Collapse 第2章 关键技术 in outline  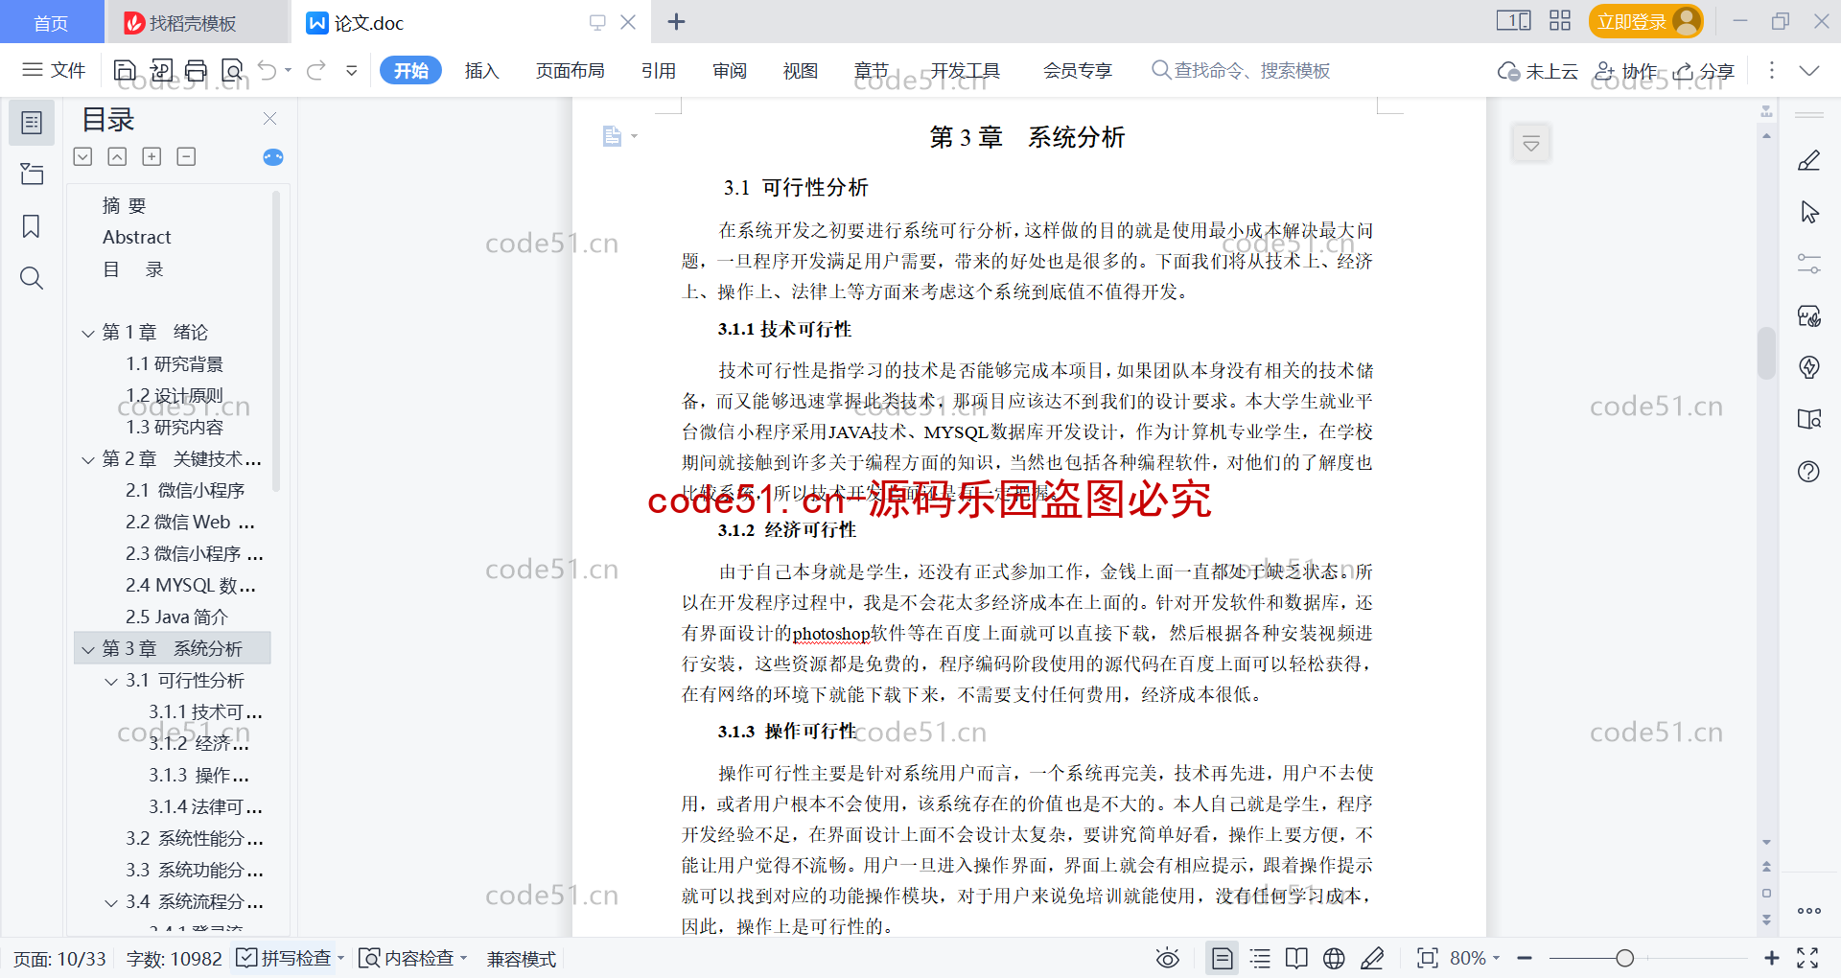coord(88,460)
